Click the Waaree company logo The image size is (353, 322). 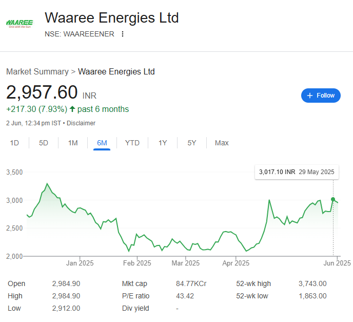(19, 24)
